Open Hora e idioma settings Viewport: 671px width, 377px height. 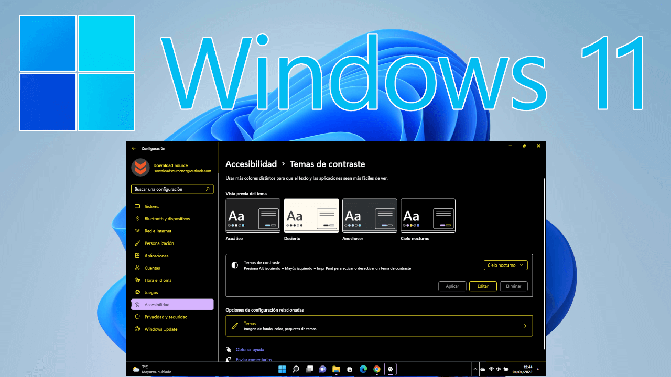[x=172, y=280]
